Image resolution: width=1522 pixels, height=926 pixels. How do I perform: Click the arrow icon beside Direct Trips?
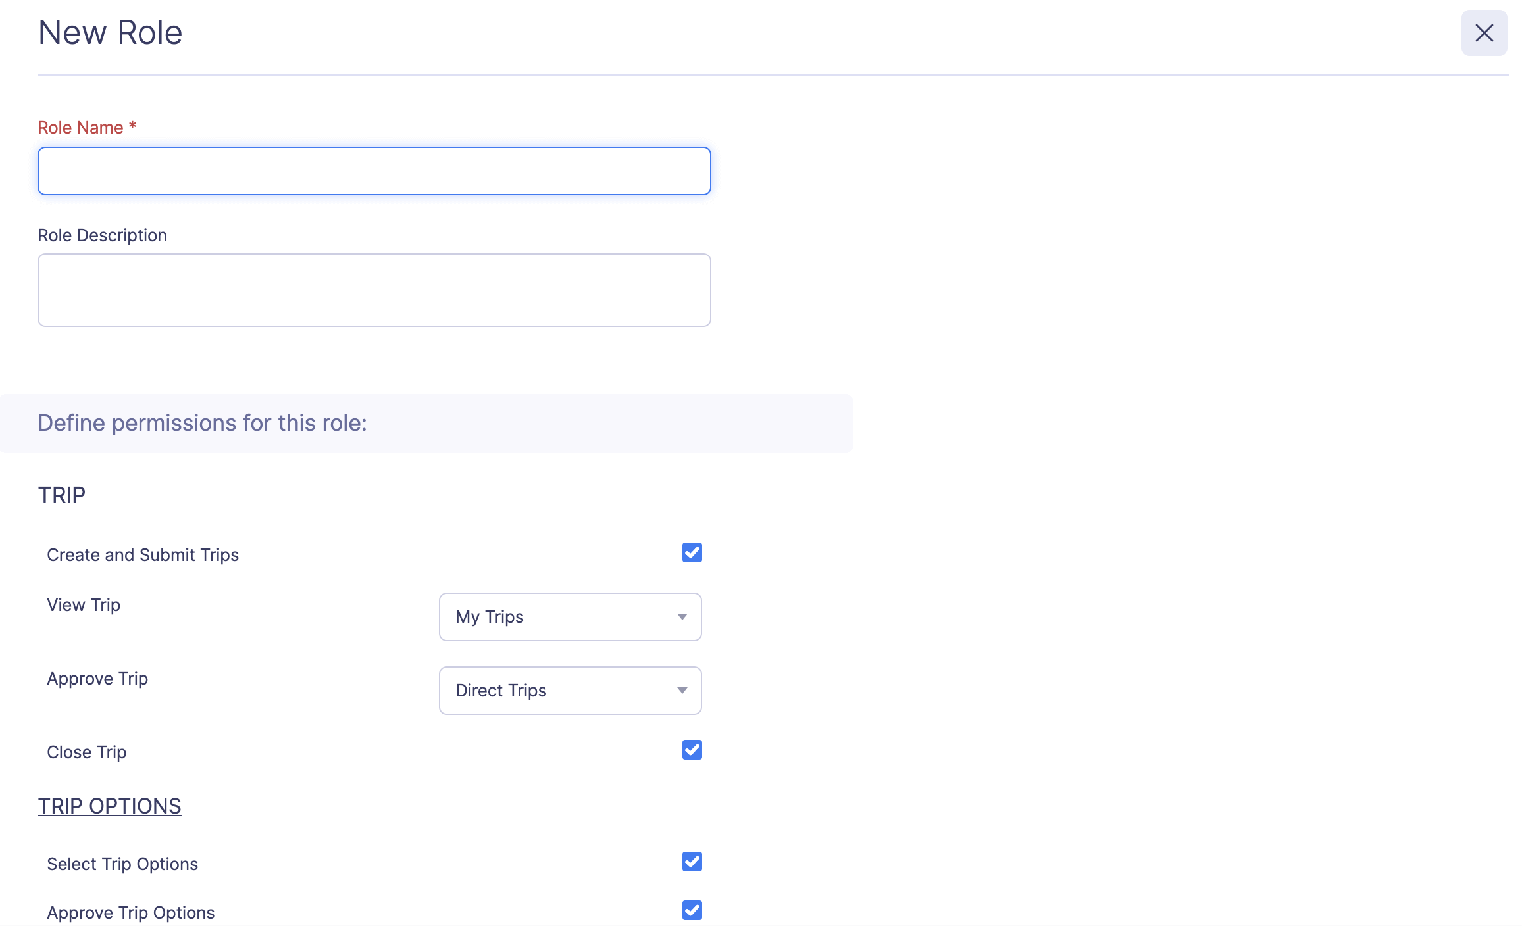682,691
